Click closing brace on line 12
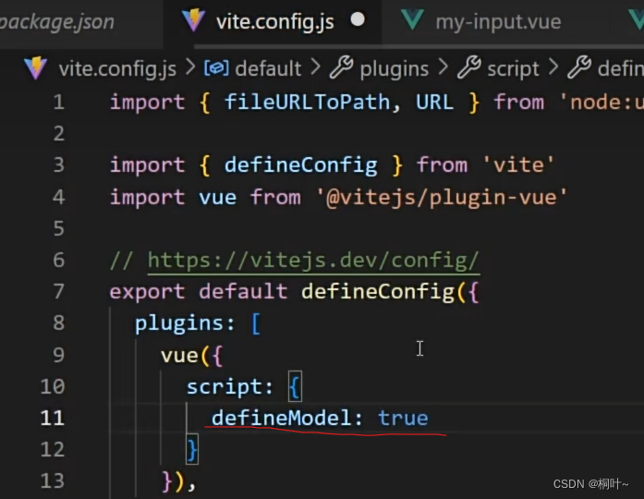This screenshot has height=499, width=644. pos(192,450)
